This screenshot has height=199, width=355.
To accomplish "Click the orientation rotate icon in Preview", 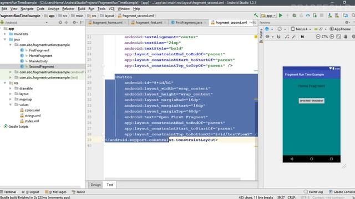I will point(280,29).
